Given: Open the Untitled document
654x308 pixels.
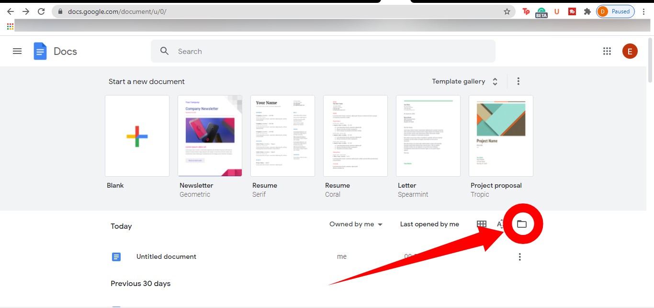Looking at the screenshot, I should pyautogui.click(x=166, y=256).
